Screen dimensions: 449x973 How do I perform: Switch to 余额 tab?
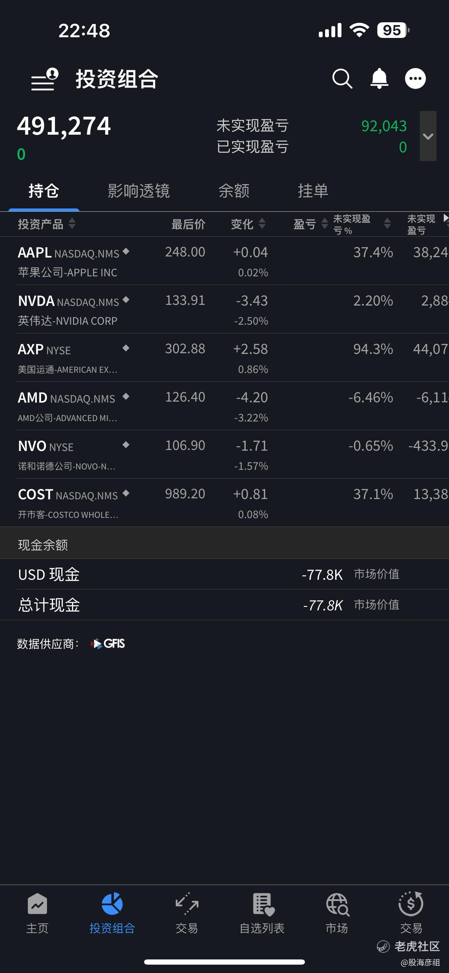[234, 191]
